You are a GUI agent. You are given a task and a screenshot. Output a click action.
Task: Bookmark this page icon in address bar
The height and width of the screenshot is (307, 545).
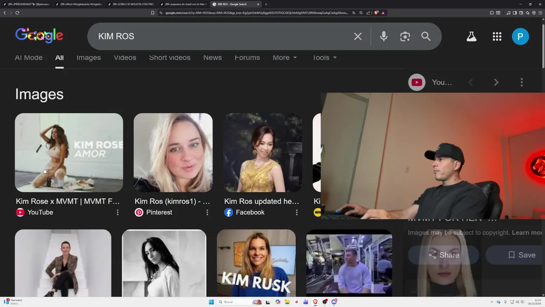(x=152, y=13)
